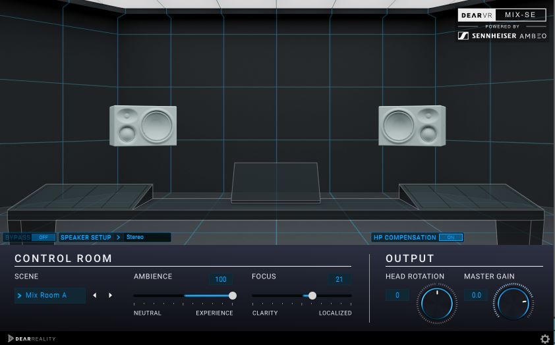
Task: Turn off HP Compensation
Action: pyautogui.click(x=451, y=237)
